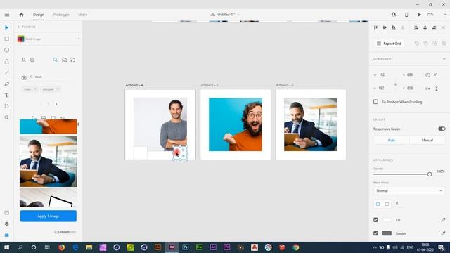This screenshot has height=253, width=450.
Task: Toggle the Responsive Resize switch
Action: (x=442, y=129)
